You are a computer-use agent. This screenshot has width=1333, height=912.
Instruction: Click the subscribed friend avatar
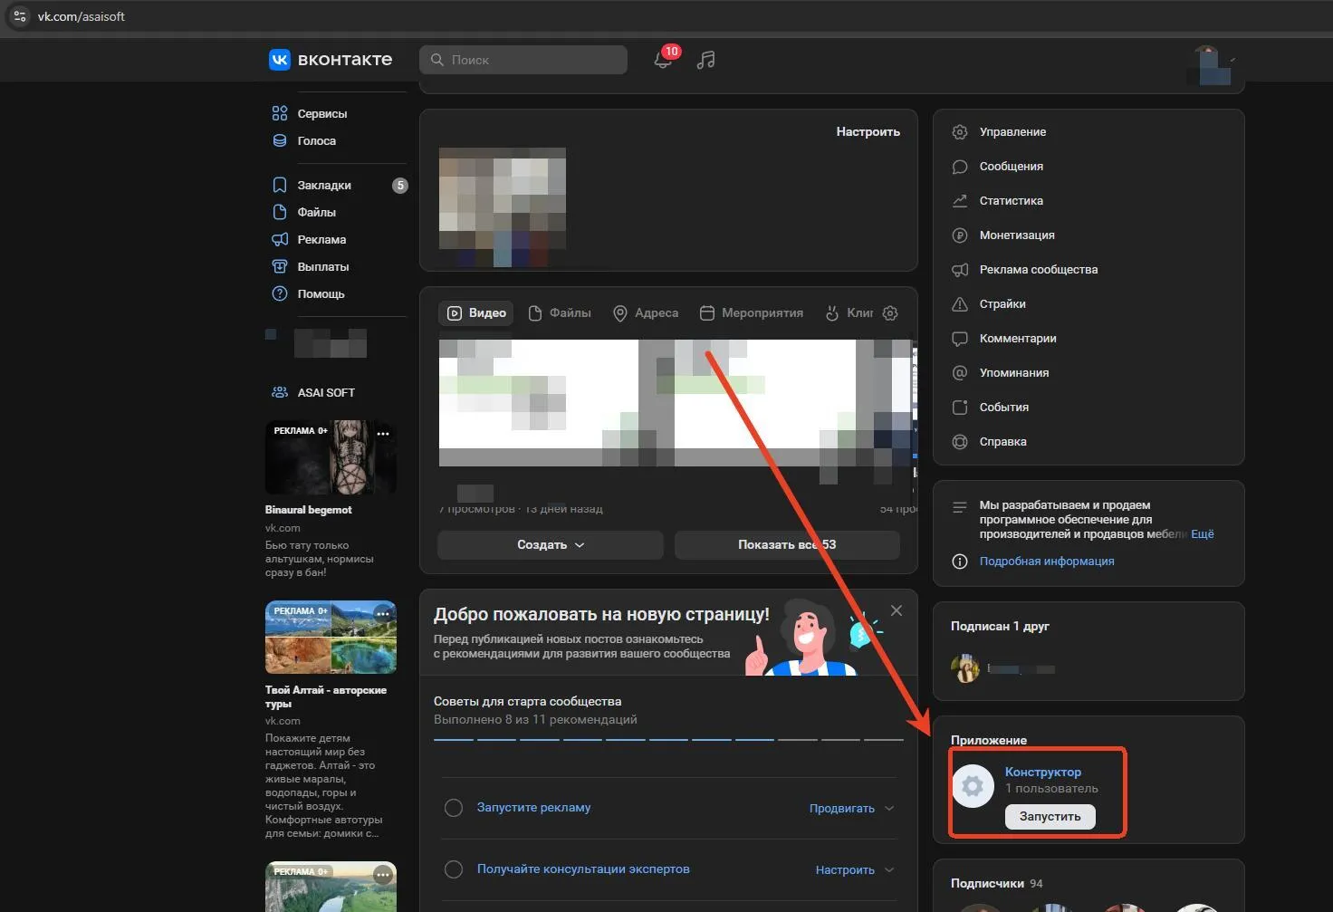point(965,668)
